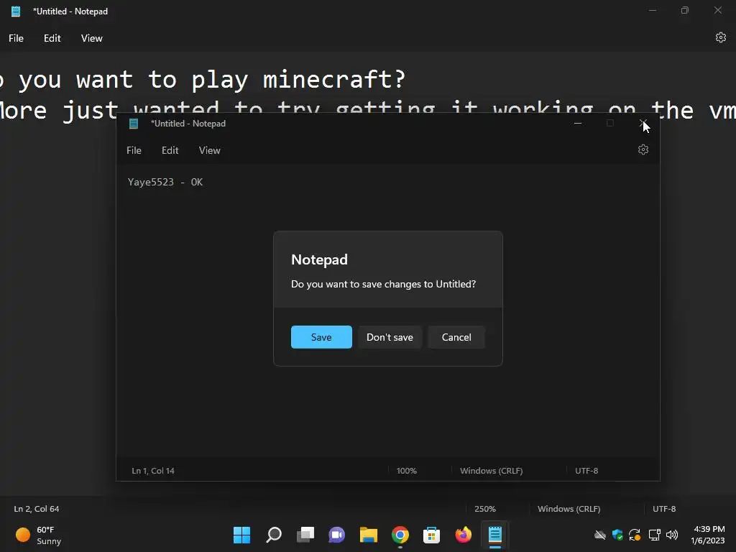736x552 pixels.
Task: Click 100% zoom in front window status bar
Action: 407,470
